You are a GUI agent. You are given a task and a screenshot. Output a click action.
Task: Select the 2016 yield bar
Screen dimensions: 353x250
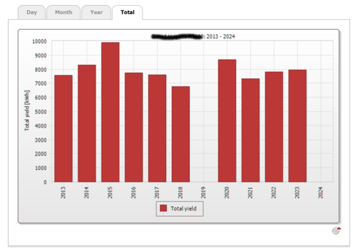coord(133,127)
